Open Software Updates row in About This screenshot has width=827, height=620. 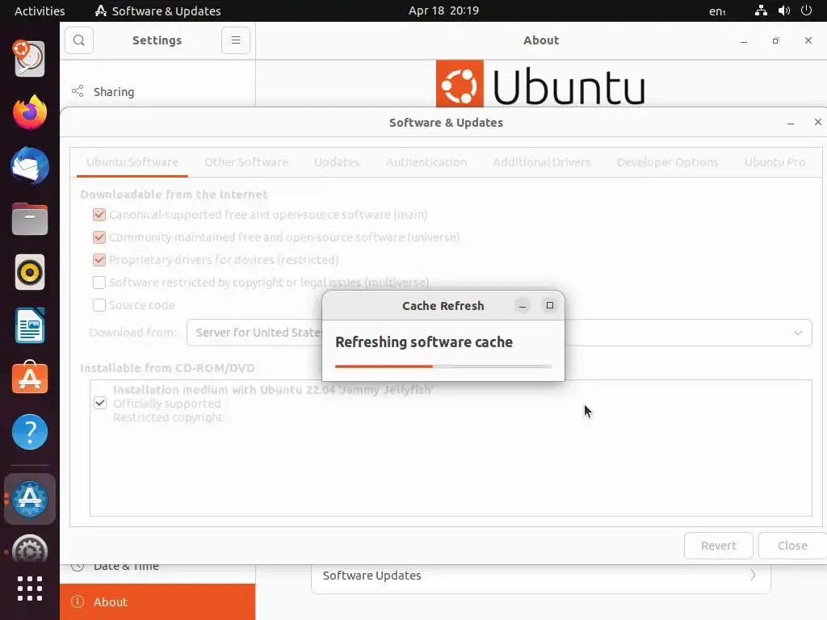coord(540,576)
